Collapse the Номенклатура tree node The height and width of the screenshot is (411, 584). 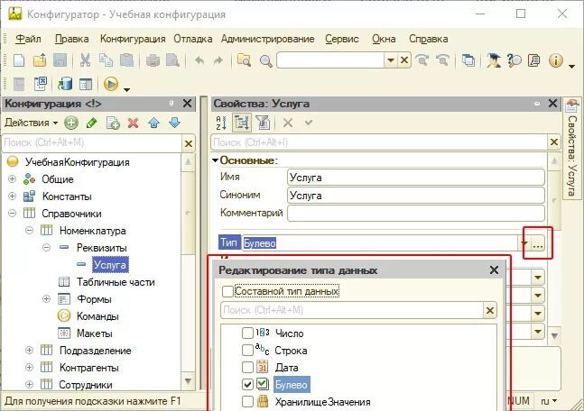[x=29, y=231]
